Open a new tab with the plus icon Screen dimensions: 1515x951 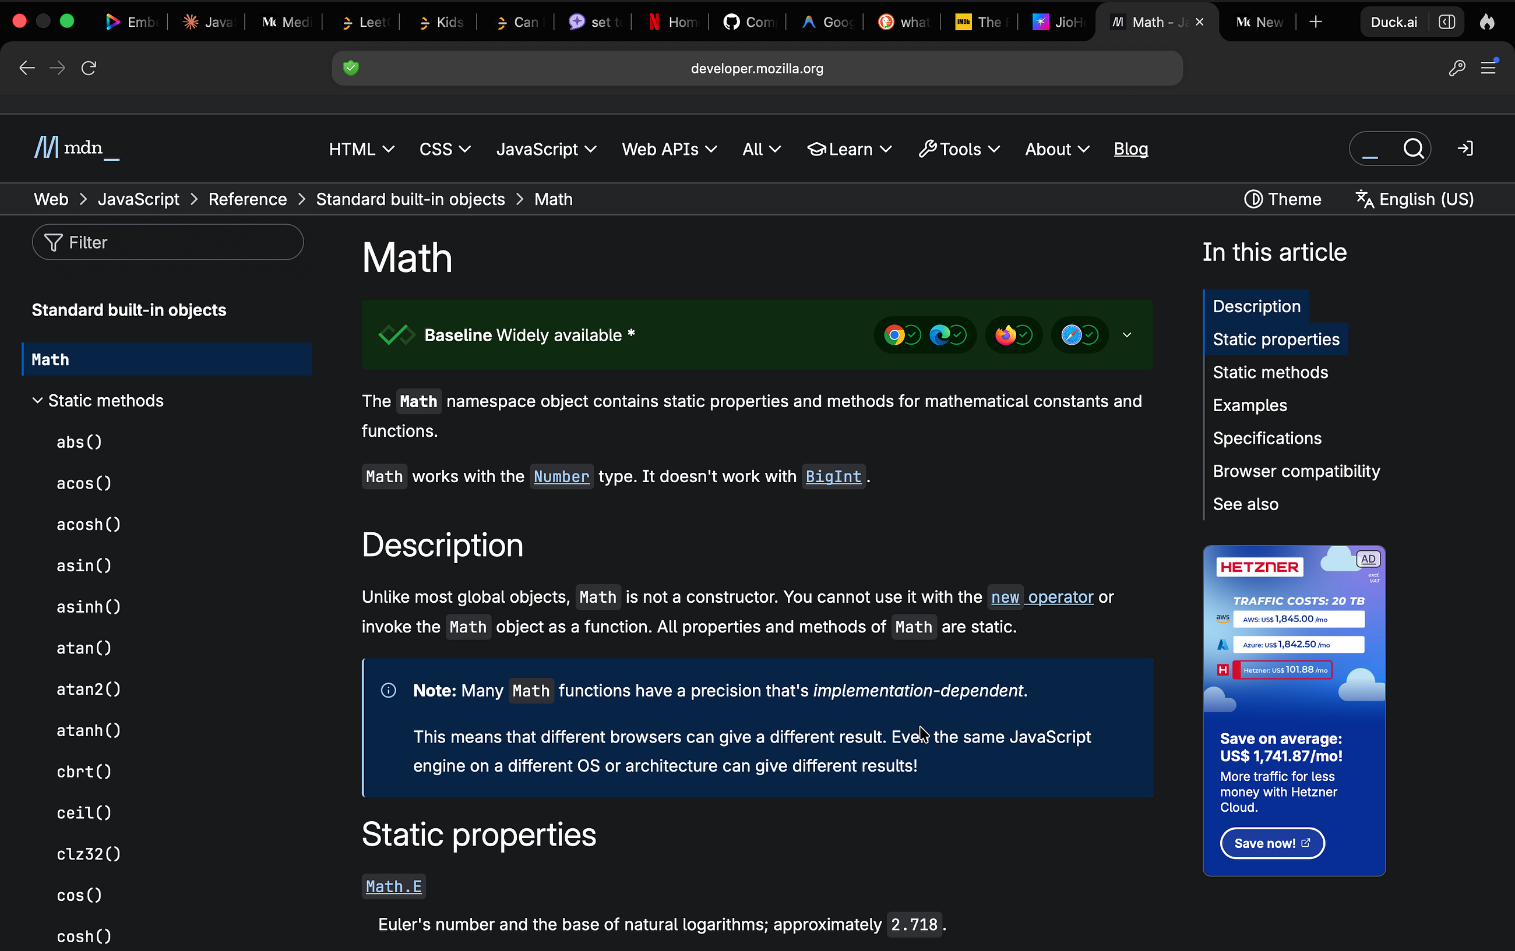(1315, 22)
